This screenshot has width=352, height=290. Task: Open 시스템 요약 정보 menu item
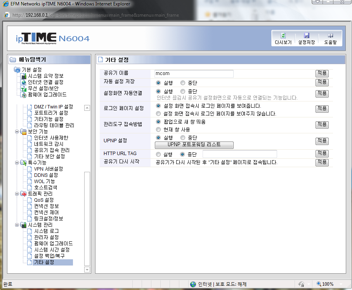click(x=45, y=76)
